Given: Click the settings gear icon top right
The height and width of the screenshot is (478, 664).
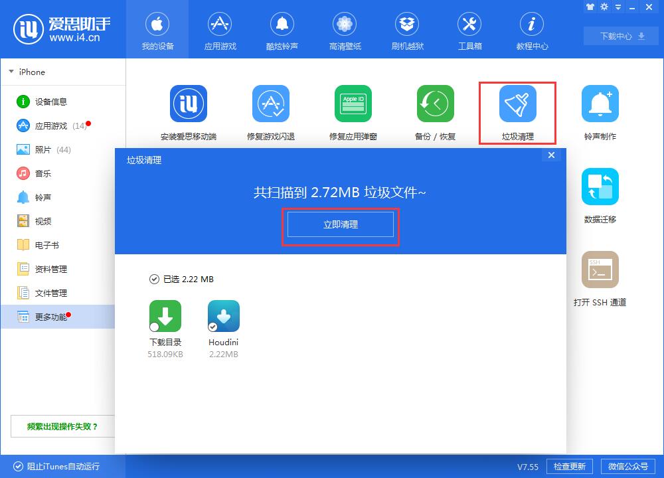Looking at the screenshot, I should click(x=604, y=7).
